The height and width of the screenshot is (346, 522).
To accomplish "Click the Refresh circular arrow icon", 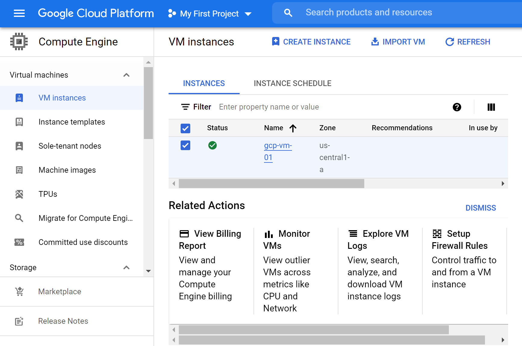I will coord(450,42).
